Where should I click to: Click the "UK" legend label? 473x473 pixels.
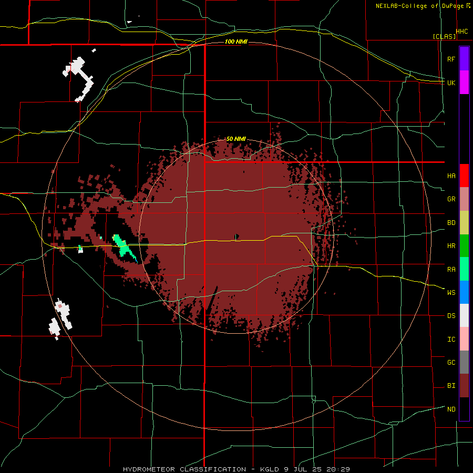coord(451,83)
